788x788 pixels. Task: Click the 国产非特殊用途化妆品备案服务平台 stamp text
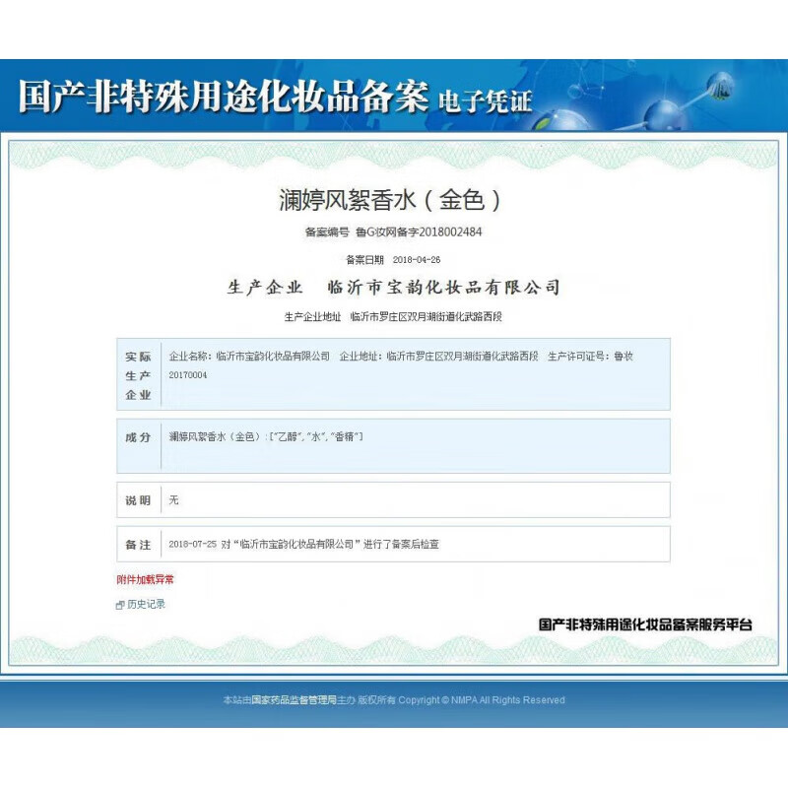coord(645,624)
